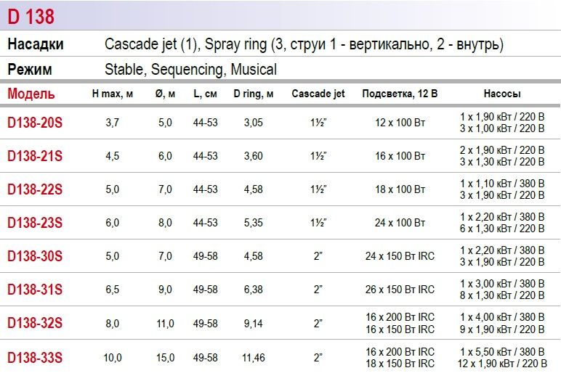Click the Модель column header
The height and width of the screenshot is (389, 561).
click(x=31, y=94)
